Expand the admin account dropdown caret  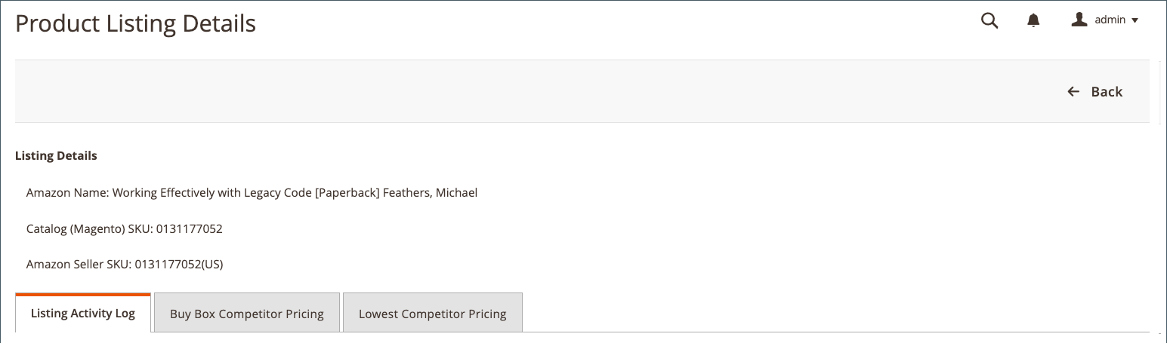tap(1135, 21)
